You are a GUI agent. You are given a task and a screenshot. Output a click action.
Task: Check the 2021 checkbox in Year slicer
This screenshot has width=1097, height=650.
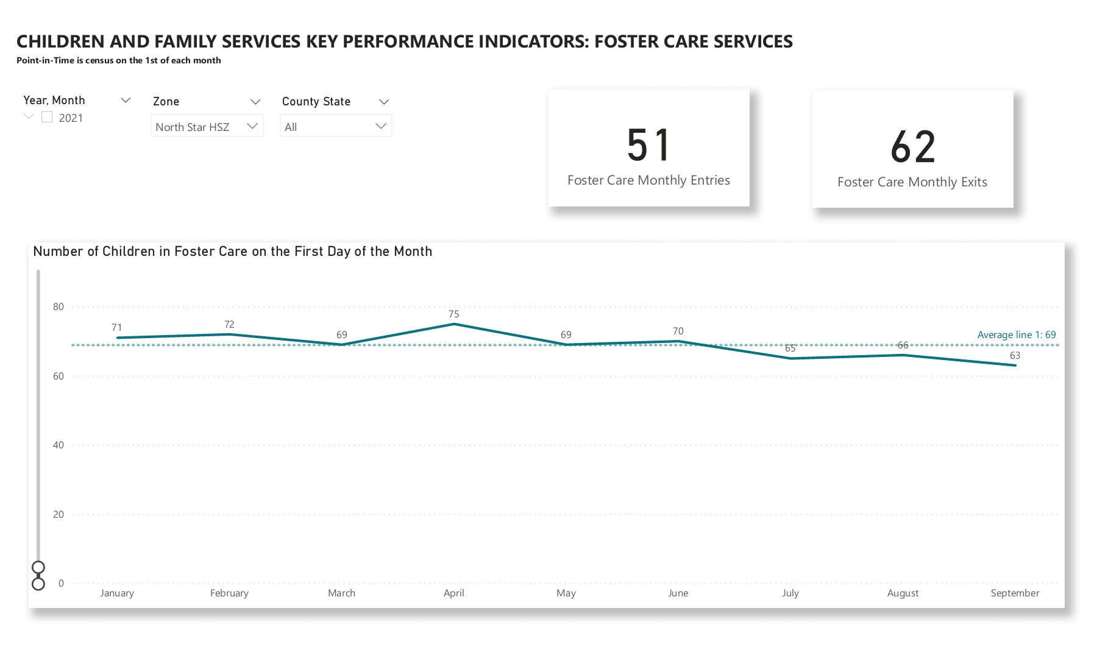(x=46, y=116)
